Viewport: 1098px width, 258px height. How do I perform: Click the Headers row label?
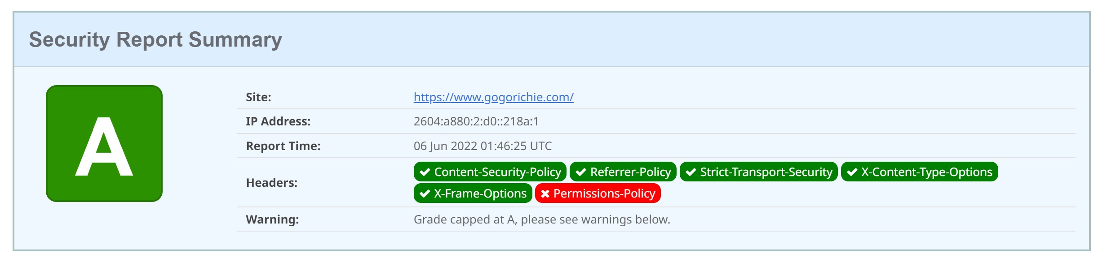(271, 183)
